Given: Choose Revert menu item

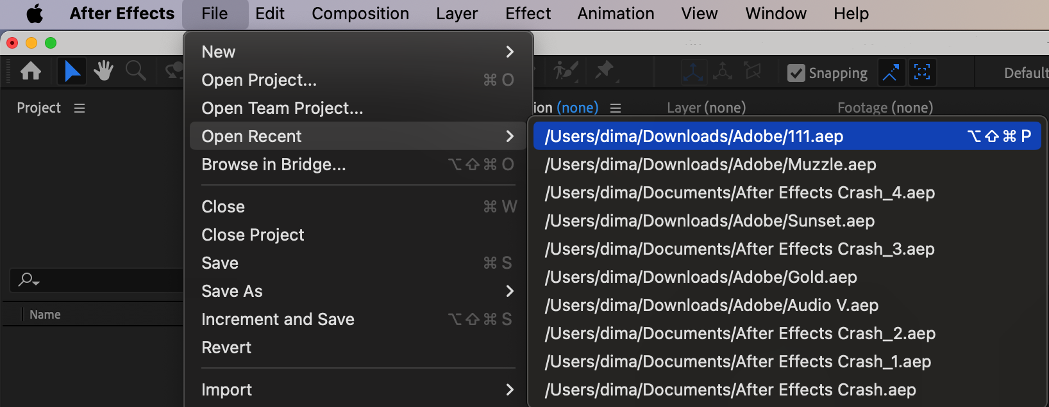Looking at the screenshot, I should [358, 347].
